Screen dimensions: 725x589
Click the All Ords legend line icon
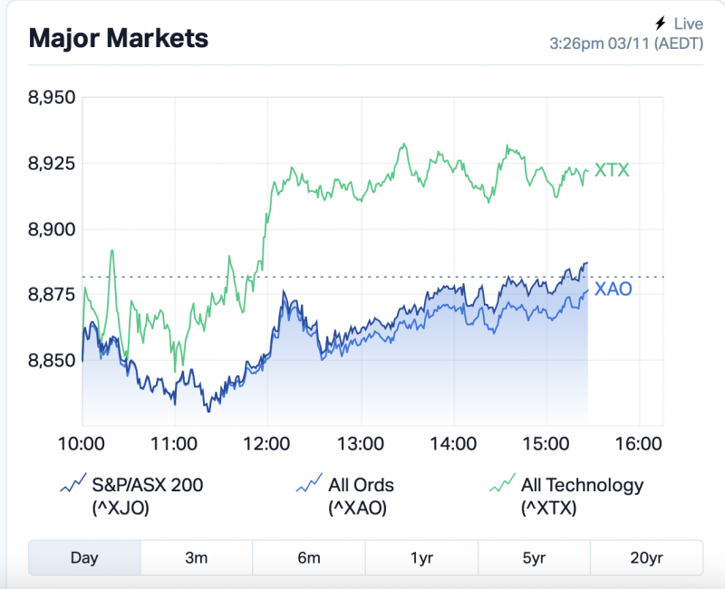[310, 484]
